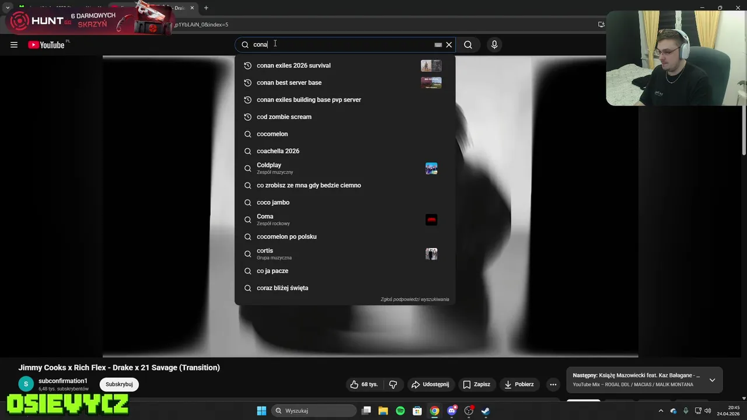Click the system tray volume icon
Screen dimensions: 747x420
point(707,411)
